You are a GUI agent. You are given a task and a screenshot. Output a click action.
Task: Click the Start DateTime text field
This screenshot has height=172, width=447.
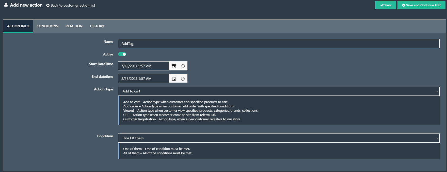point(143,66)
